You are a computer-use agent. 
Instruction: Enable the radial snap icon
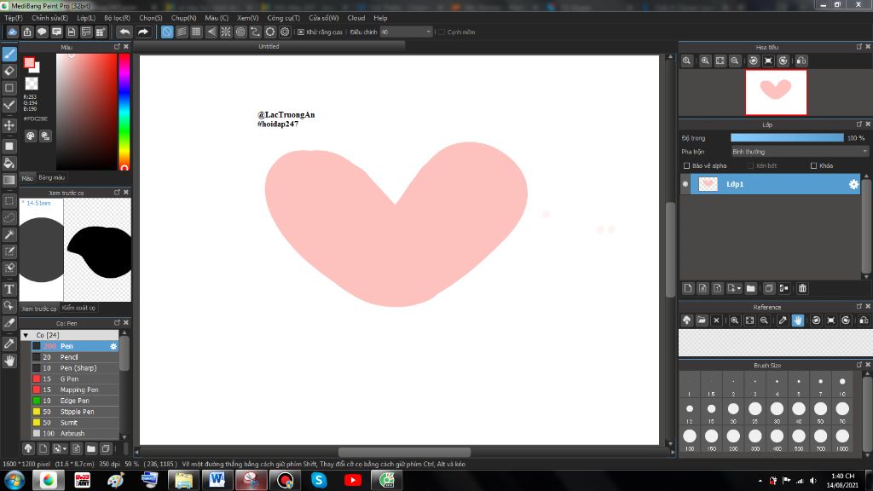tap(226, 32)
